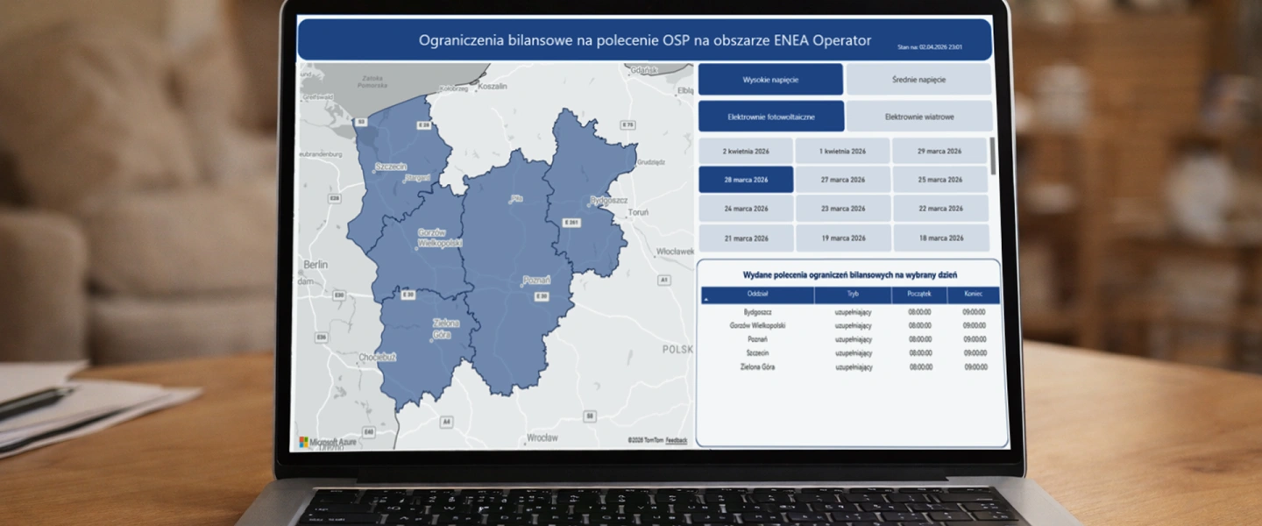Open the map Feedback link
The height and width of the screenshot is (526, 1262).
point(677,440)
